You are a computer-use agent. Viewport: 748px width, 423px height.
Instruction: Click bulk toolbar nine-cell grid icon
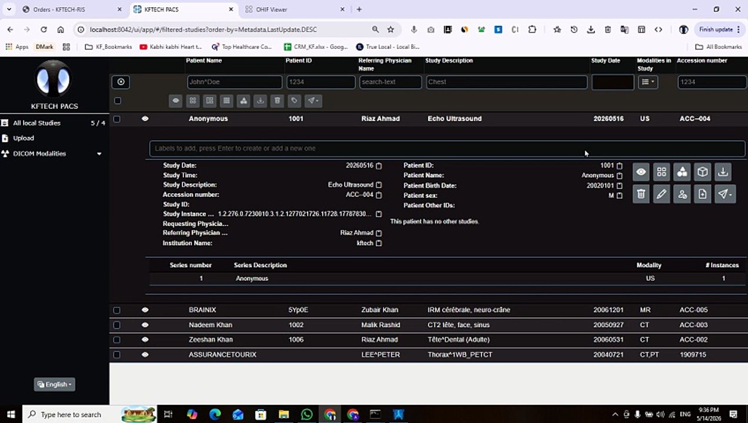tap(226, 100)
